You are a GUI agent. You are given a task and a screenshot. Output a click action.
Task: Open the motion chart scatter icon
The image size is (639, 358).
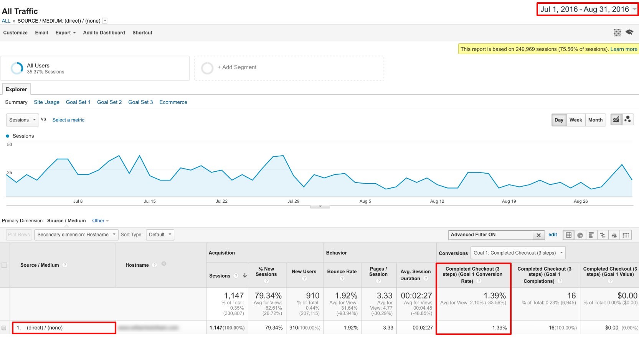point(628,120)
